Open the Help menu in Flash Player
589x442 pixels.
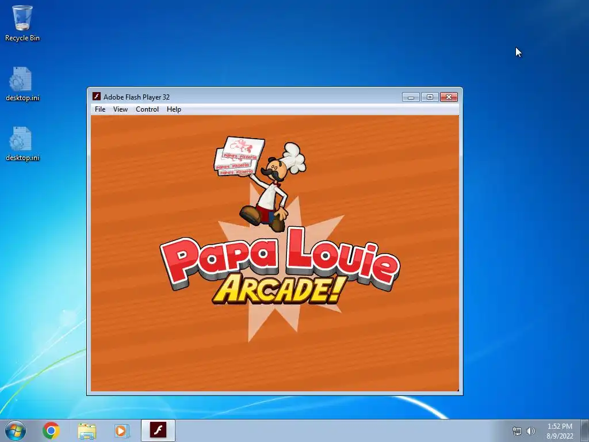(x=174, y=109)
